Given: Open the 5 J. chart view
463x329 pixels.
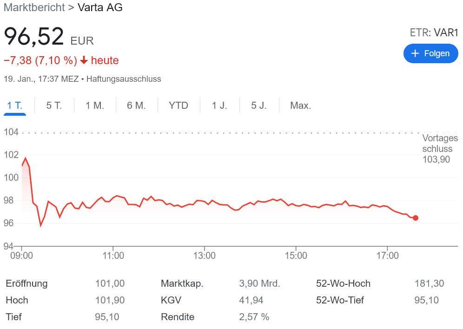Looking at the screenshot, I should [x=259, y=105].
